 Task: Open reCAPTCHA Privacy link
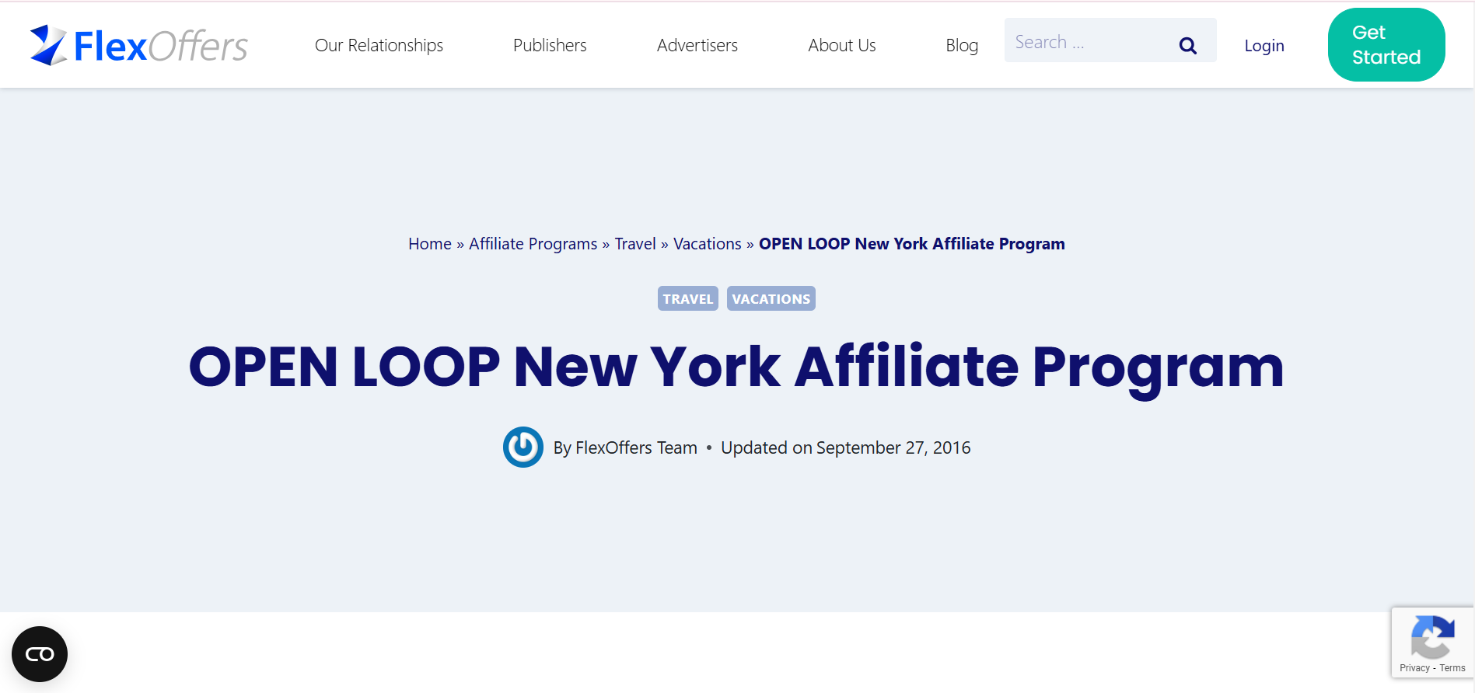pos(1414,668)
